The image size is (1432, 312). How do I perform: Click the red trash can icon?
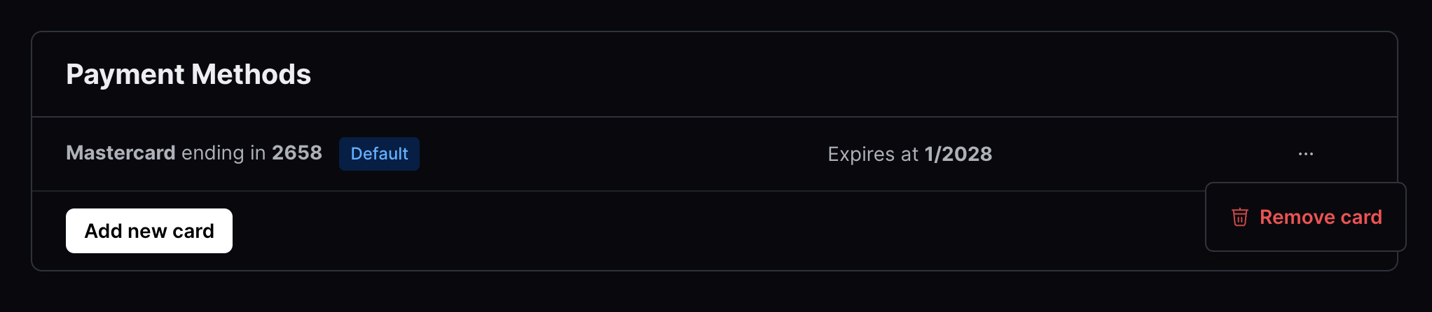[x=1239, y=217]
